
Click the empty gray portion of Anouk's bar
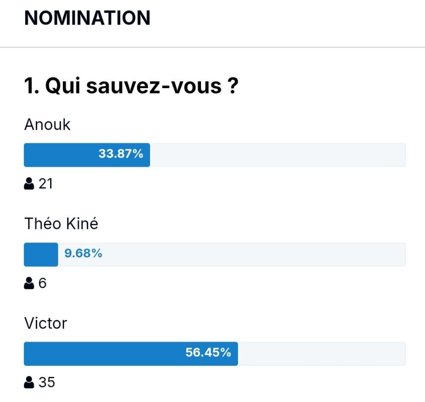click(278, 155)
